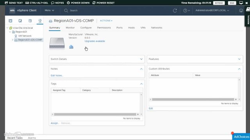The width and height of the screenshot is (250, 140).
Task: Click Edit under Custom Attributes
Action: [x=151, y=108]
